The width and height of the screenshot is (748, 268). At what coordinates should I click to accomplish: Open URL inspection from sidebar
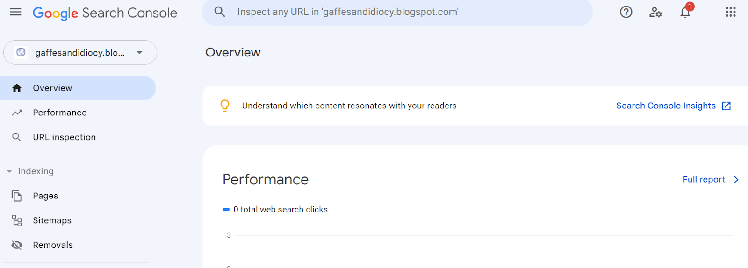point(64,137)
